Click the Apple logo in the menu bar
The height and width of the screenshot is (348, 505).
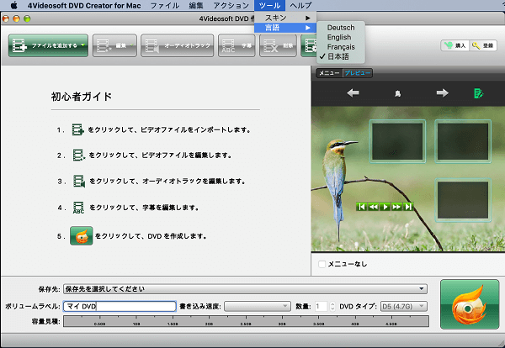[x=13, y=6]
